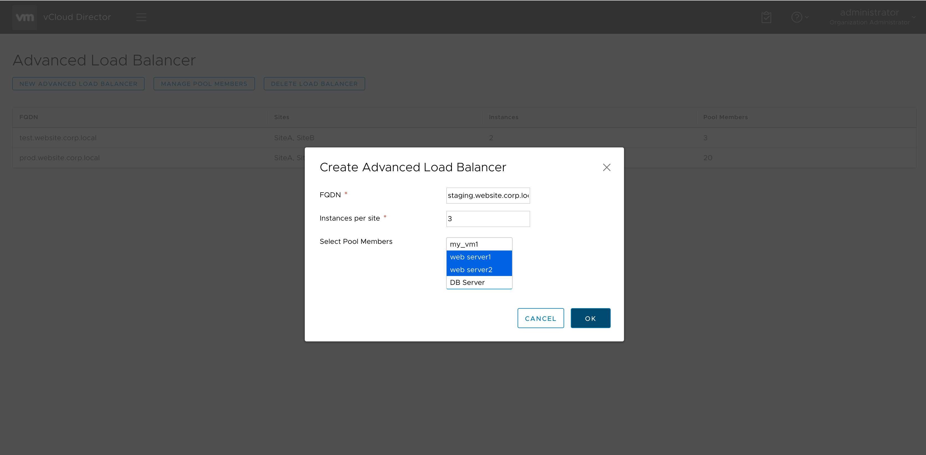Click the OK button to create load balancer

tap(590, 318)
